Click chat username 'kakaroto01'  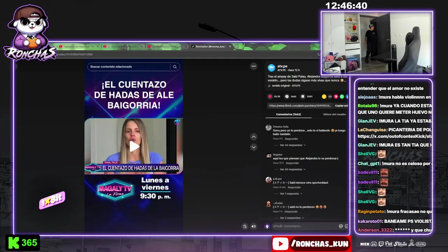(x=370, y=221)
